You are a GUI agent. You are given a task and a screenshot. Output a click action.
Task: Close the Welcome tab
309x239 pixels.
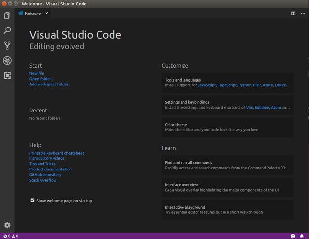click(47, 14)
